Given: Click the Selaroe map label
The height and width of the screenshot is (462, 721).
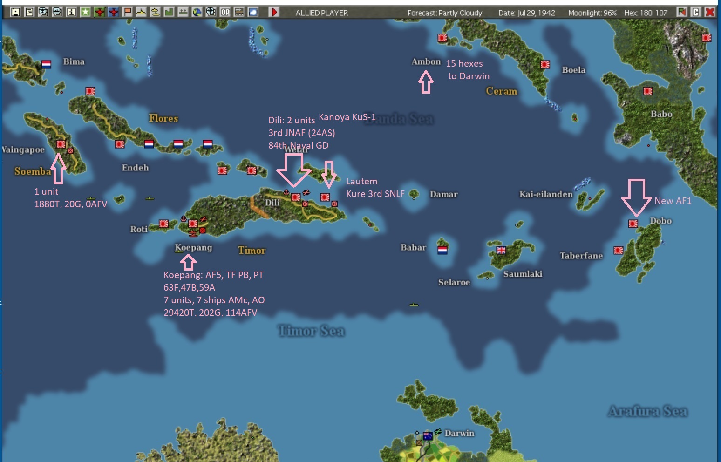Looking at the screenshot, I should pos(454,282).
